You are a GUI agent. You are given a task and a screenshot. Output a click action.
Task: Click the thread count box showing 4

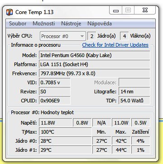(125, 36)
